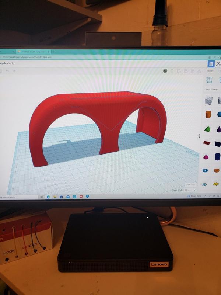Image resolution: width=221 pixels, height=295 pixels.
Task: Click the Group shapes icon
Action: coord(179,71)
